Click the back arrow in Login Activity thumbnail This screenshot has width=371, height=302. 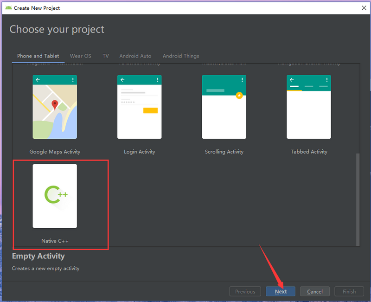(x=122, y=80)
